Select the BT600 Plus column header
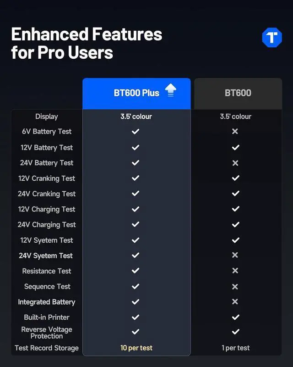 click(136, 93)
